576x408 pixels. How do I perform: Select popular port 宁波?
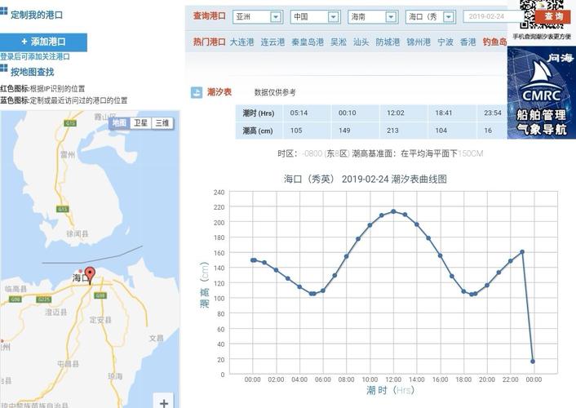pyautogui.click(x=445, y=42)
